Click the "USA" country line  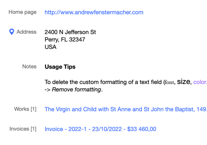[51, 47]
